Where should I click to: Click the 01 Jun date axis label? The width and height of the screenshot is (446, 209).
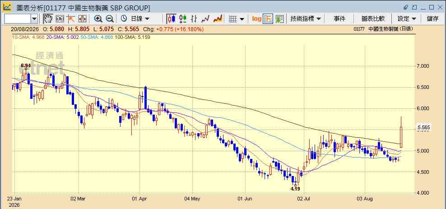pos(245,199)
